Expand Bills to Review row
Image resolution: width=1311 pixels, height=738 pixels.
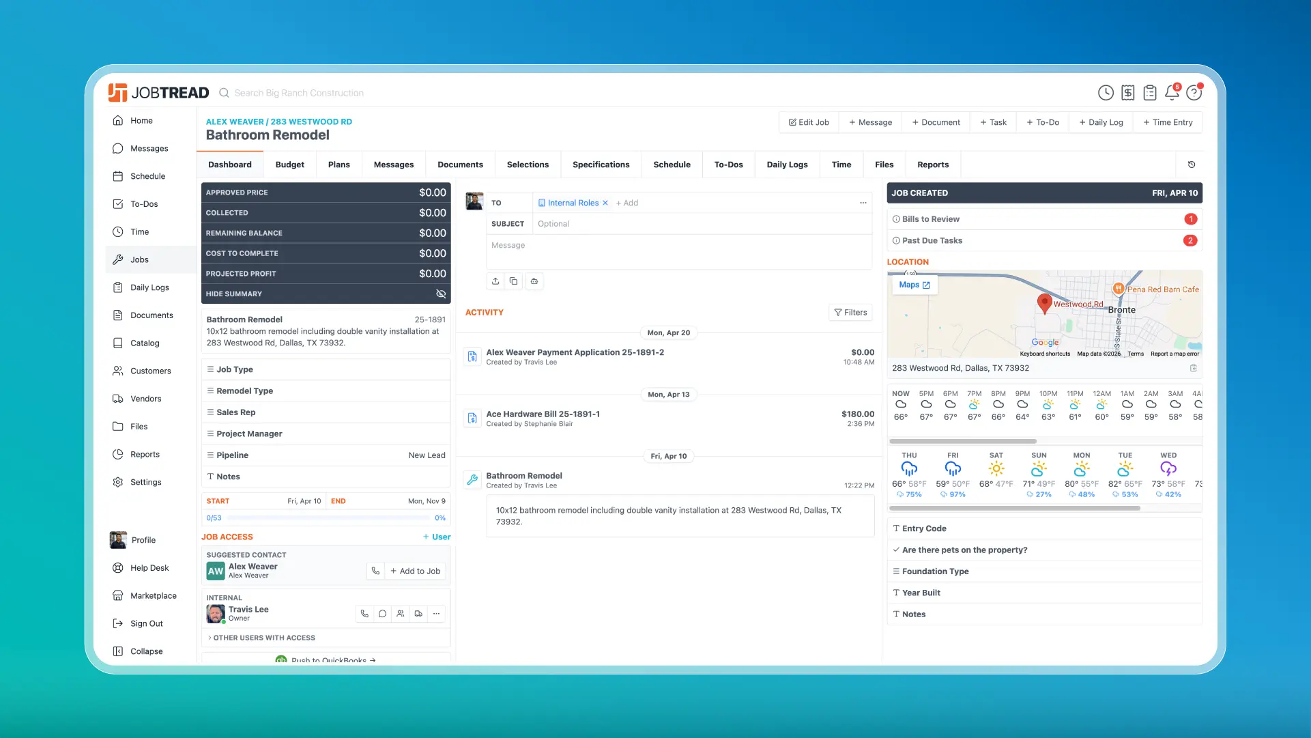coord(1044,219)
